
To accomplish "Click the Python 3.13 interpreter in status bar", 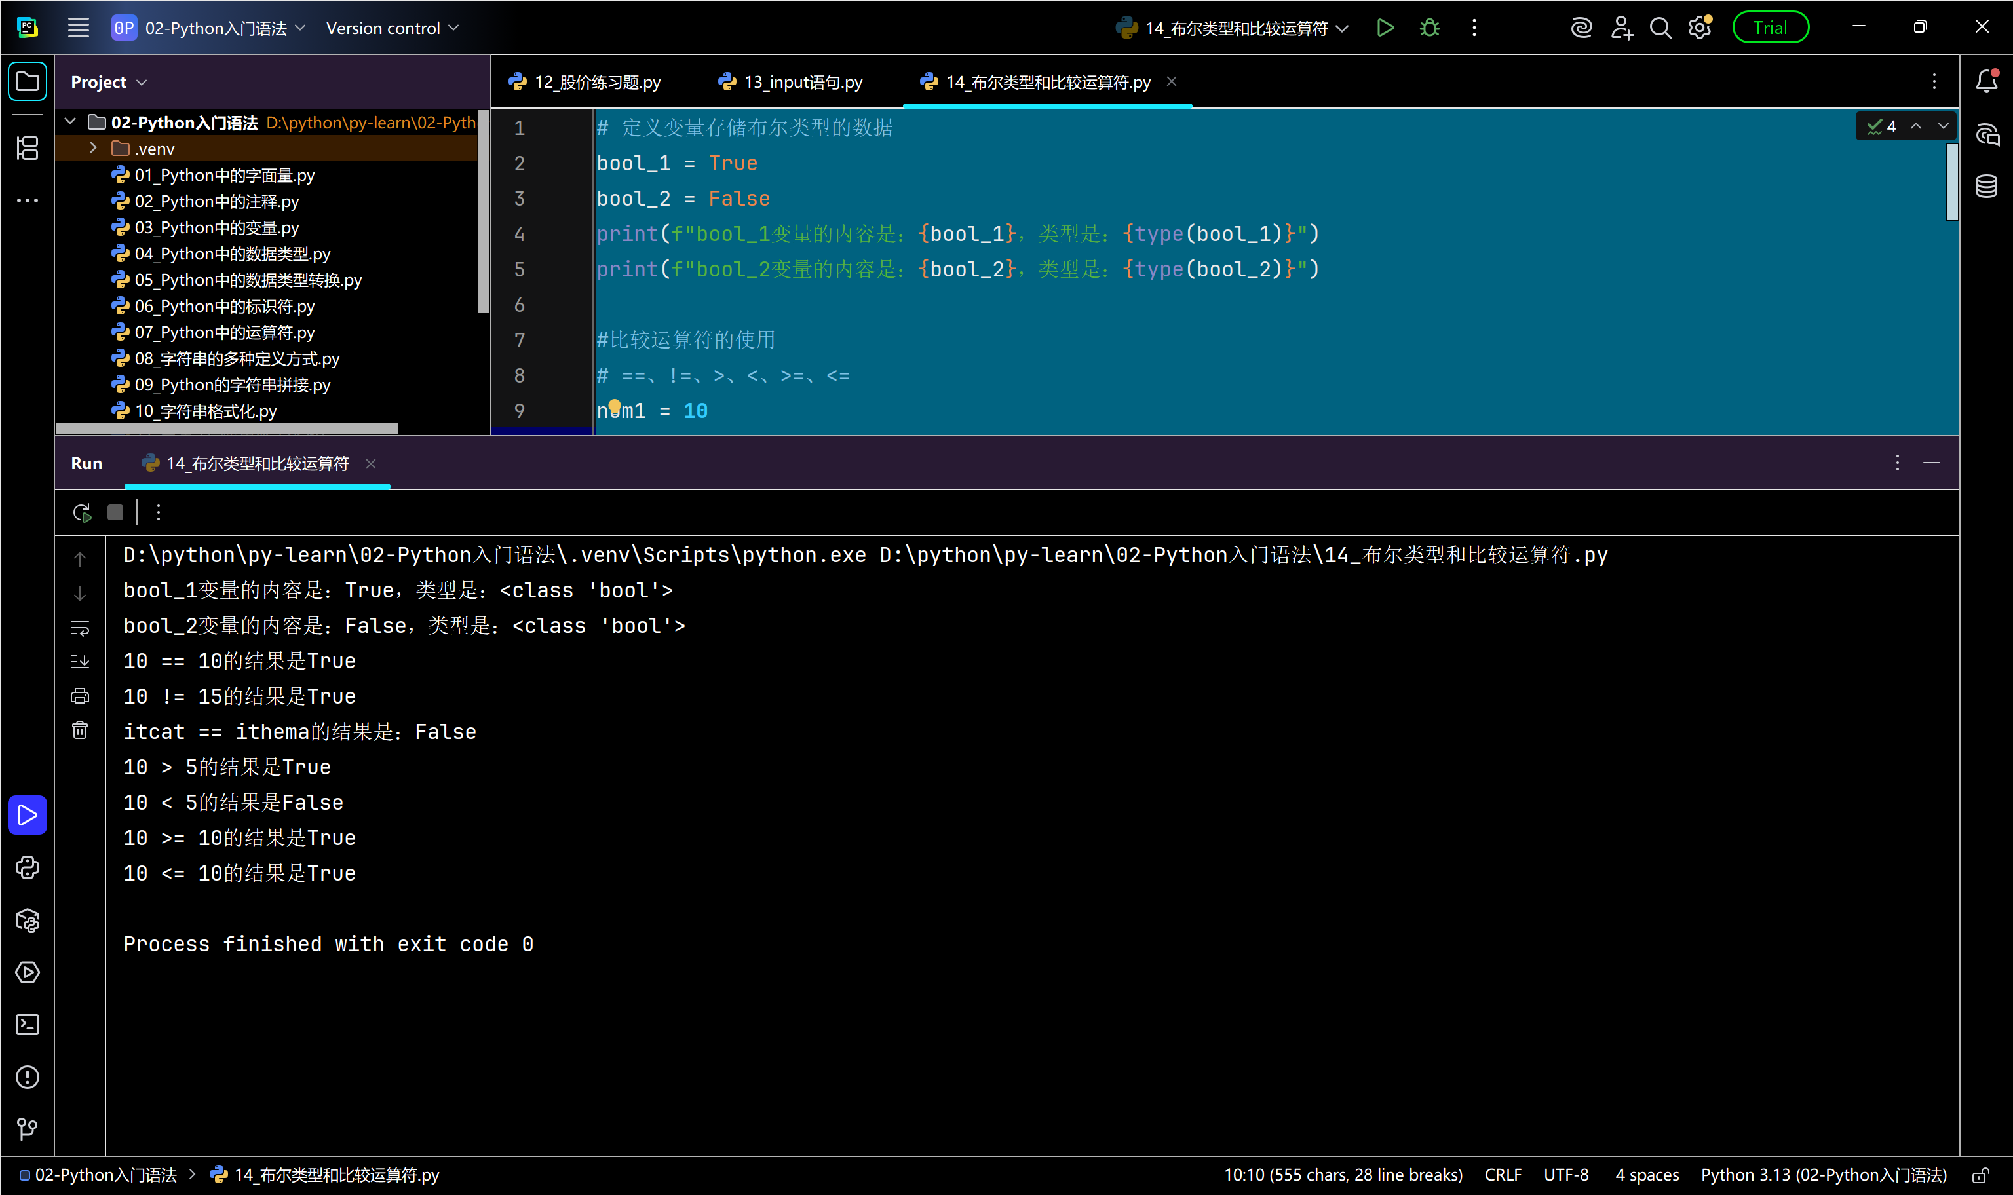I will 1823,1175.
